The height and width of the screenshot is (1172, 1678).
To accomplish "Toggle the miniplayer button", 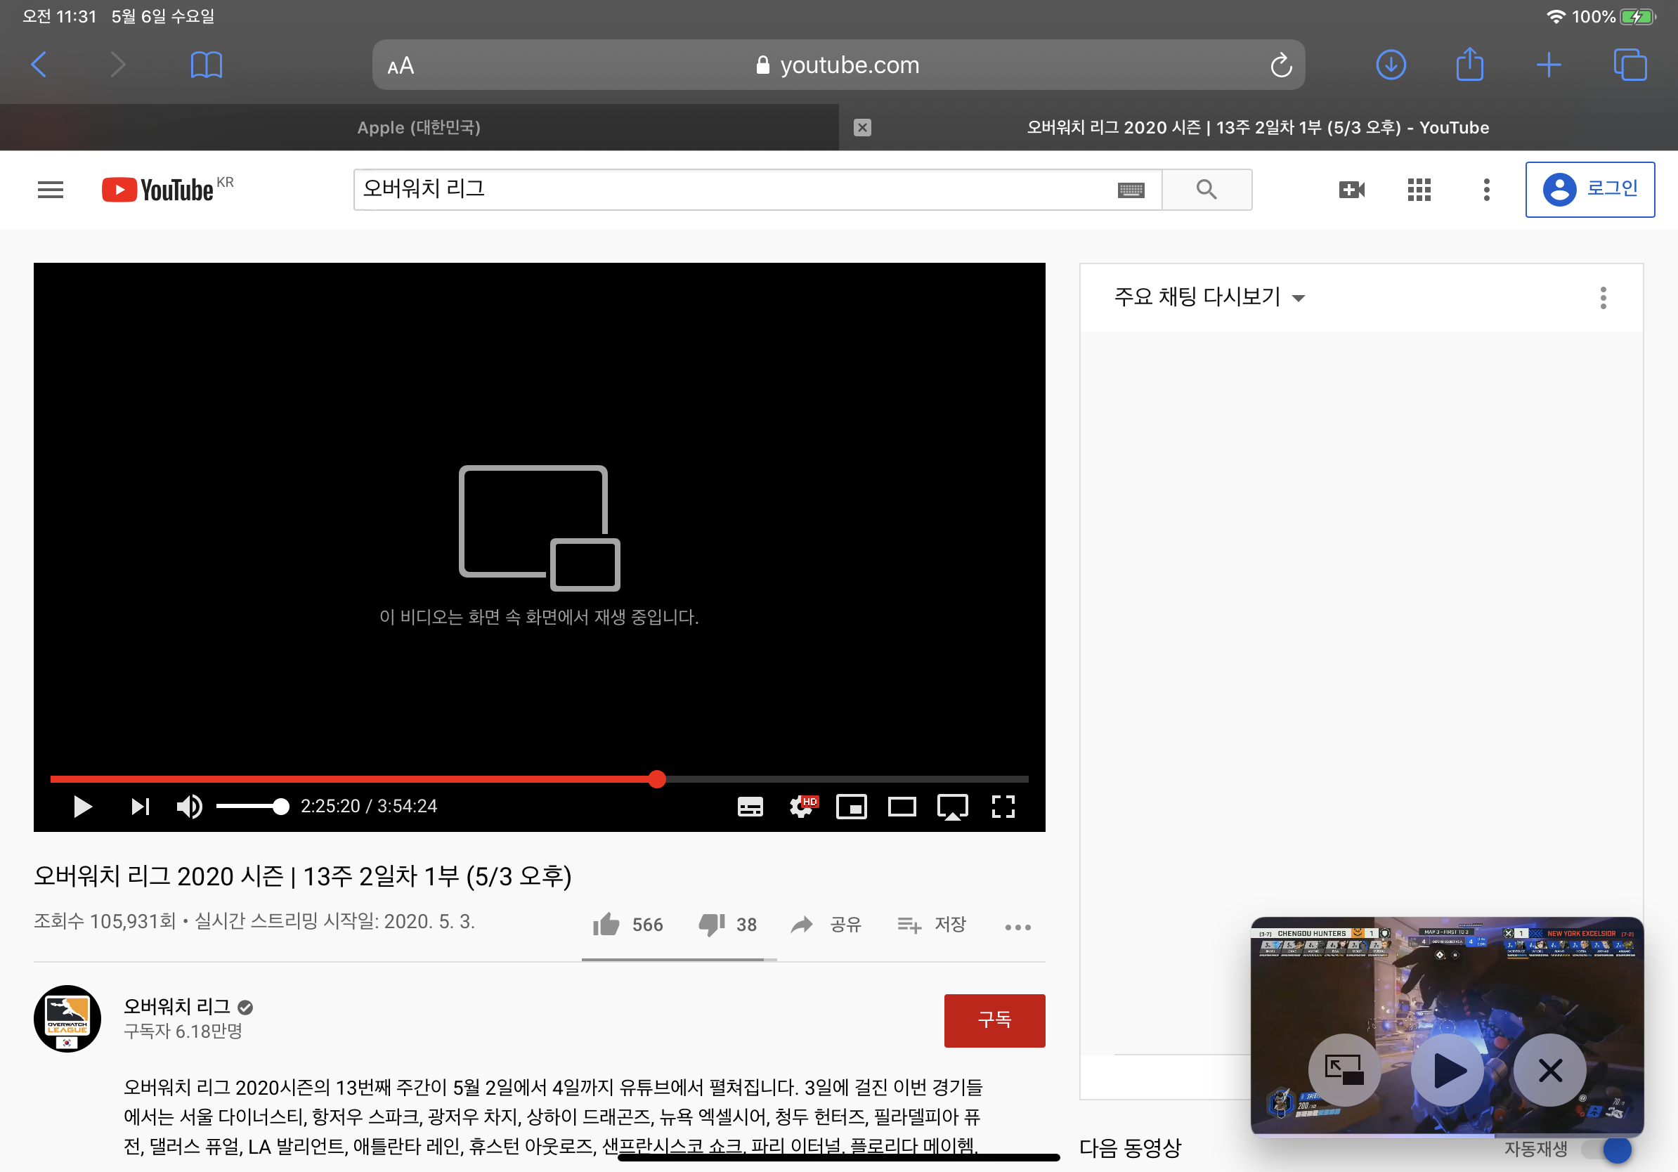I will pyautogui.click(x=852, y=807).
